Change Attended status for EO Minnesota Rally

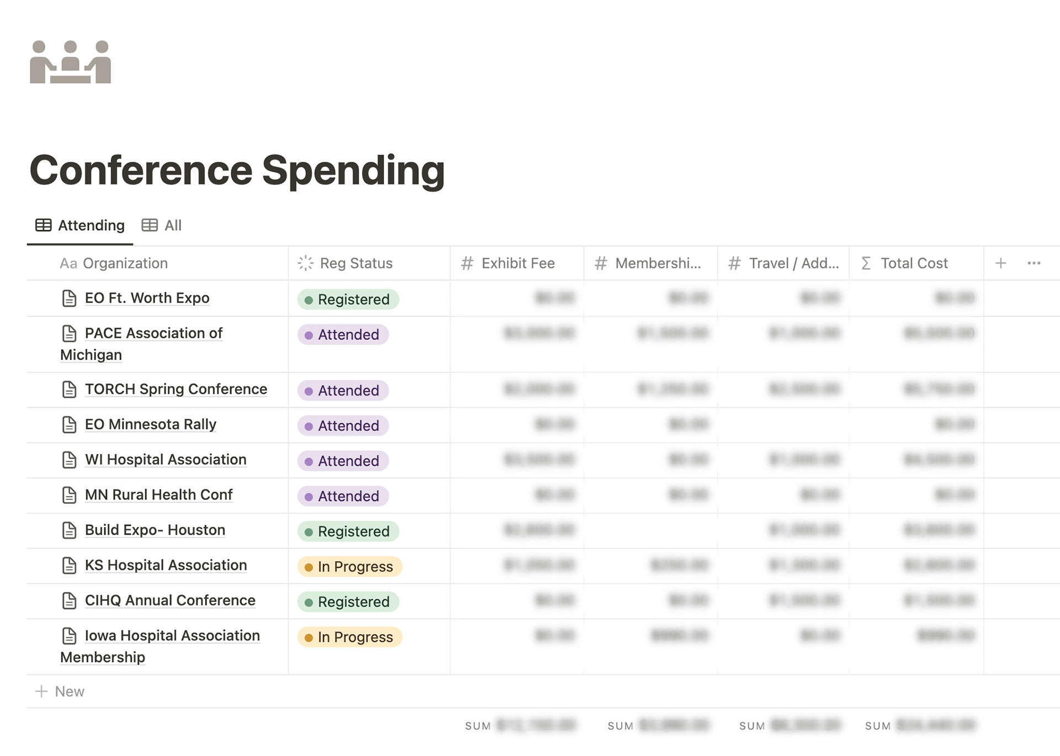point(343,425)
